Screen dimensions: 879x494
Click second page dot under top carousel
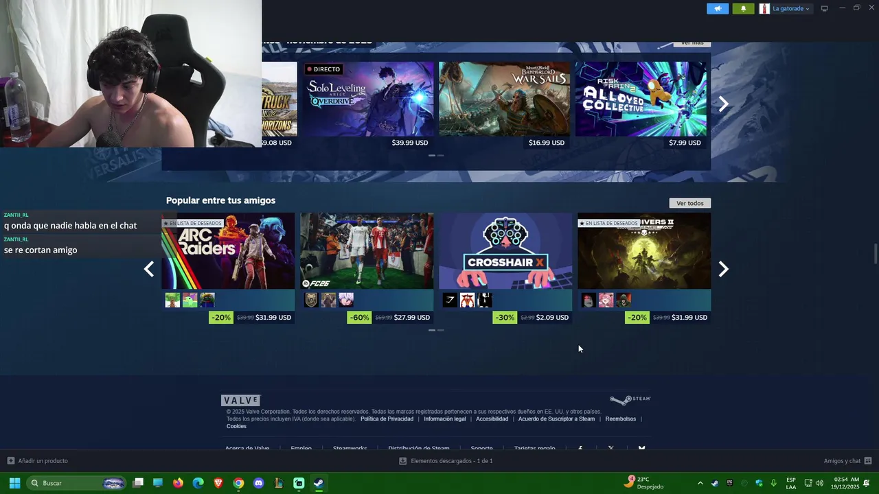point(440,156)
